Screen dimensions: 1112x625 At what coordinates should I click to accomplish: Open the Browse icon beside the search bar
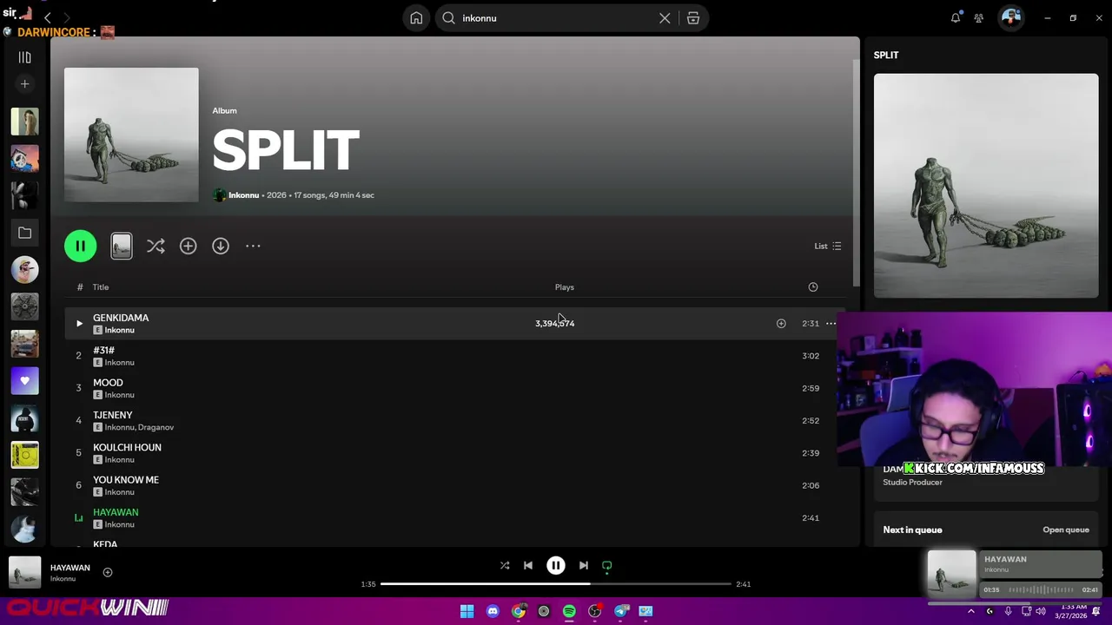click(x=693, y=18)
